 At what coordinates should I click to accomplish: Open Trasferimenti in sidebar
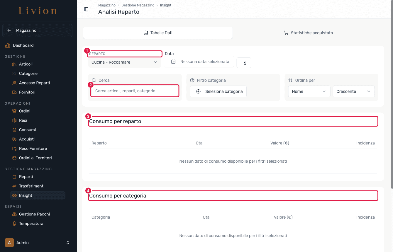pos(32,186)
